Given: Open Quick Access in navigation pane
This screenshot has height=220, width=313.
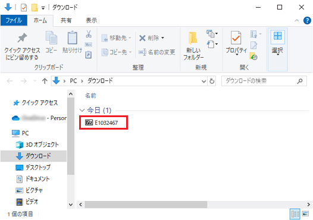Looking at the screenshot, I should coord(35,103).
